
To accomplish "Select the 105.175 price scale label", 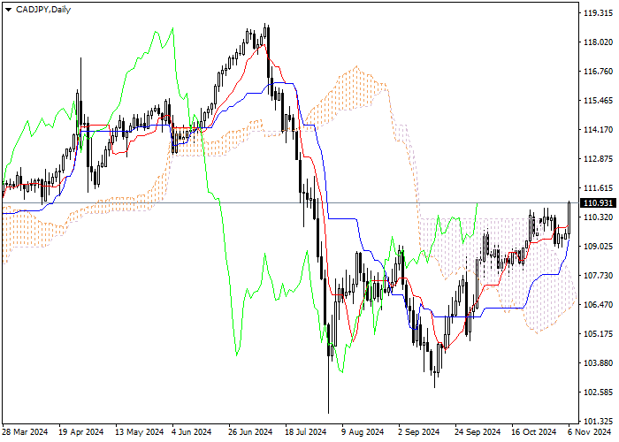I will pyautogui.click(x=598, y=334).
